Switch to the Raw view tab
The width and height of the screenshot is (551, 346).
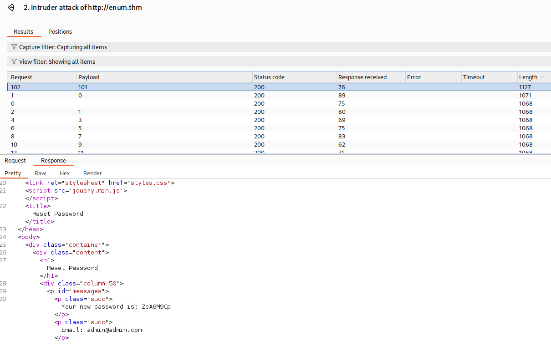(x=41, y=173)
